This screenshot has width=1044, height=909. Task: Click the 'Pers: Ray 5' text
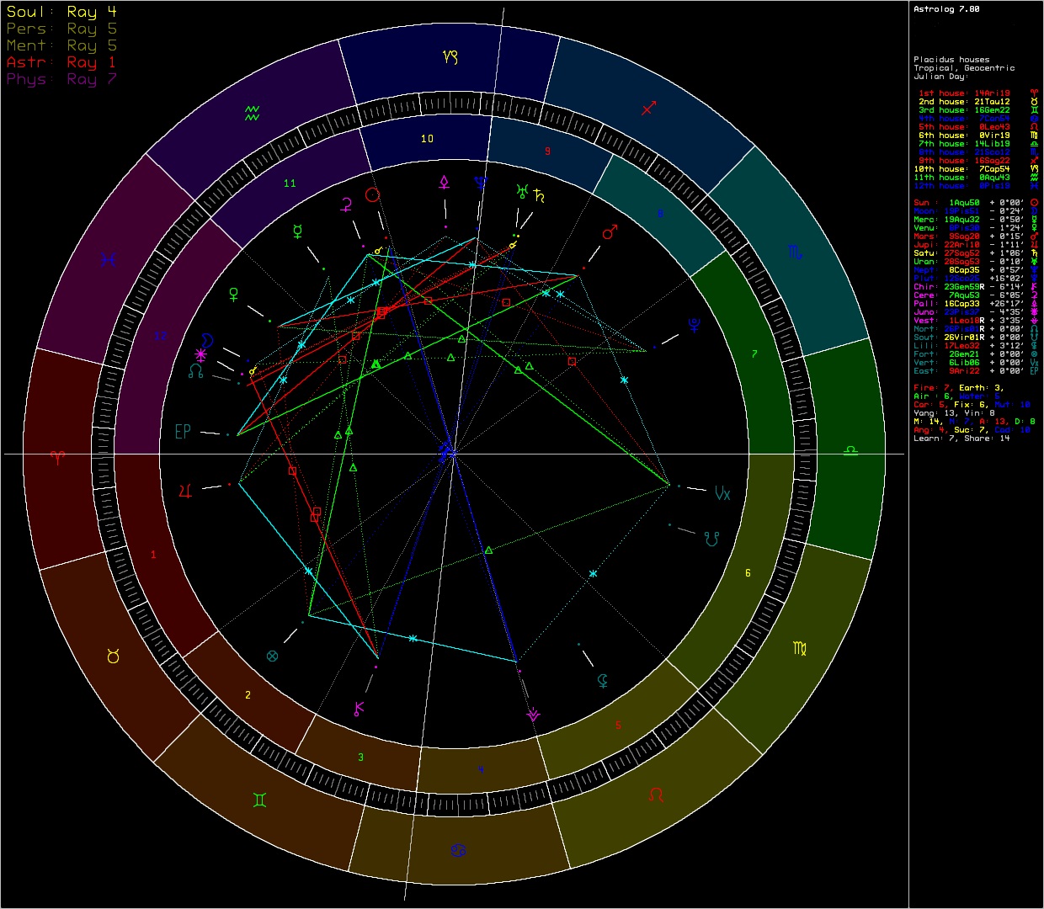(x=61, y=29)
